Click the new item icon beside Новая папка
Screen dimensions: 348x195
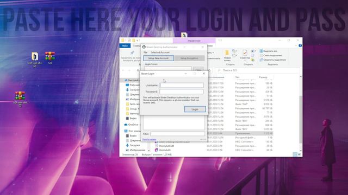[234, 51]
